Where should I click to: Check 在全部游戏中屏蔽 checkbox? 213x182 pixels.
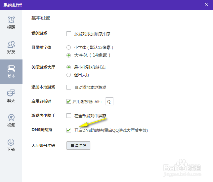pyautogui.click(x=69, y=116)
